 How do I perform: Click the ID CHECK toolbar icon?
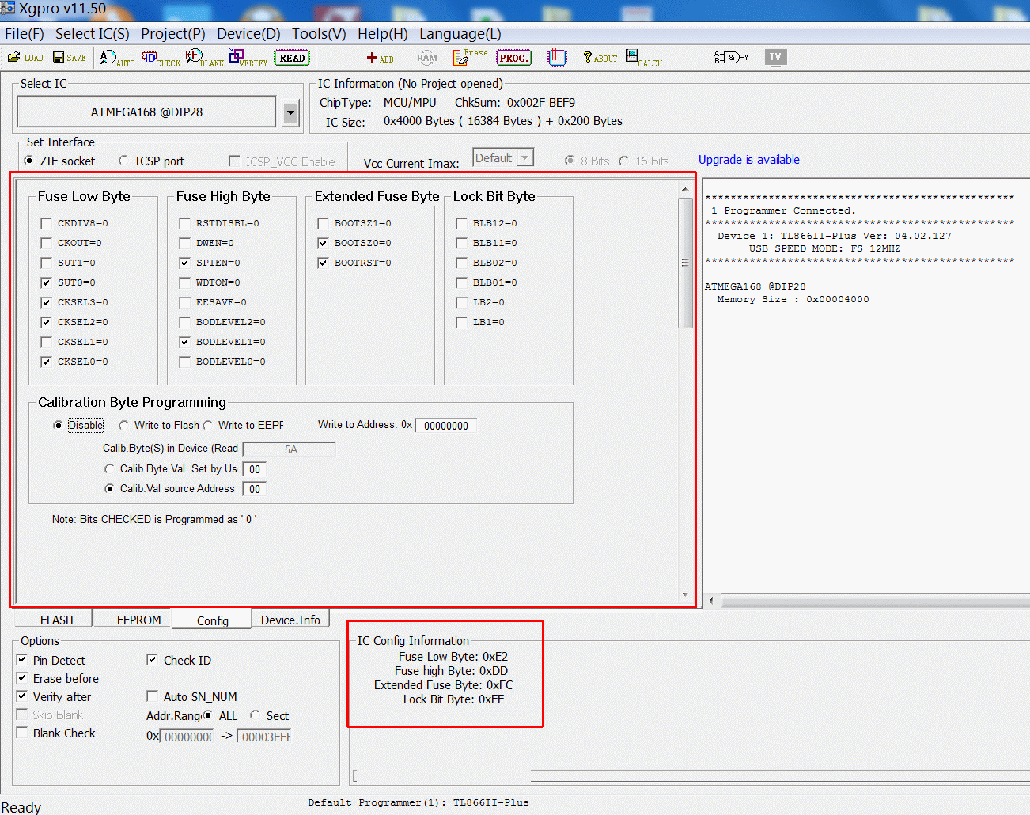pyautogui.click(x=161, y=58)
